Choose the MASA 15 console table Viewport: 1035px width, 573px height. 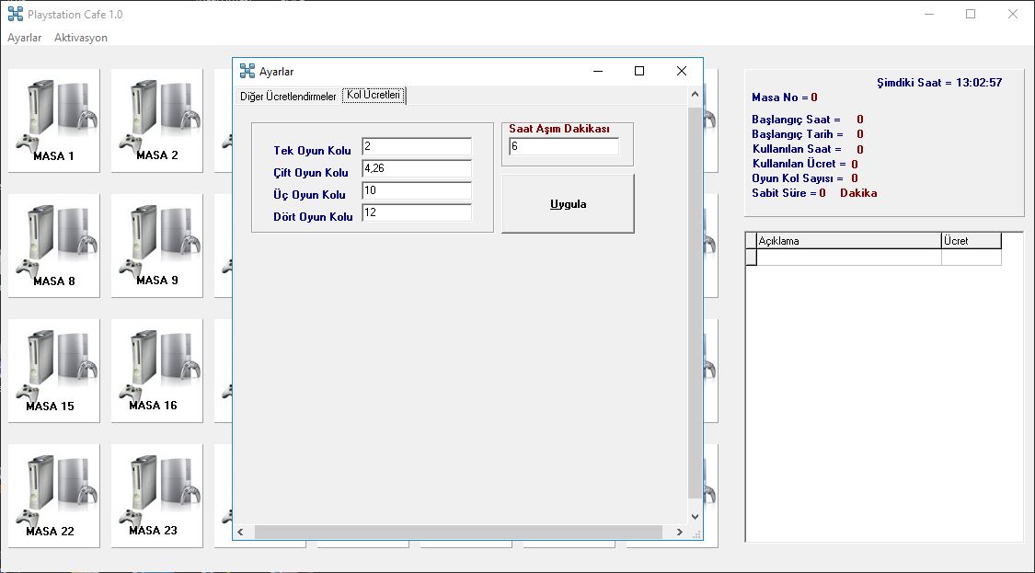(x=54, y=371)
